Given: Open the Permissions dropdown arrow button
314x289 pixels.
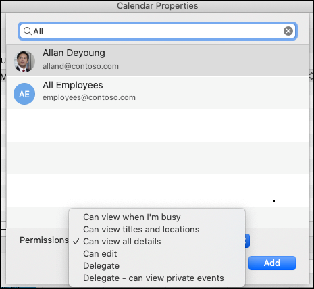Looking at the screenshot, I should click(x=247, y=240).
